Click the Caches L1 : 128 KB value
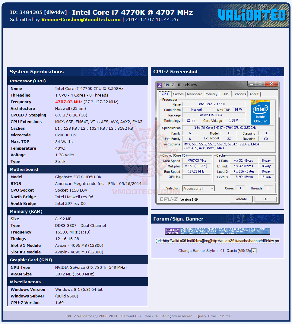This screenshot has height=324, width=292. point(94,129)
